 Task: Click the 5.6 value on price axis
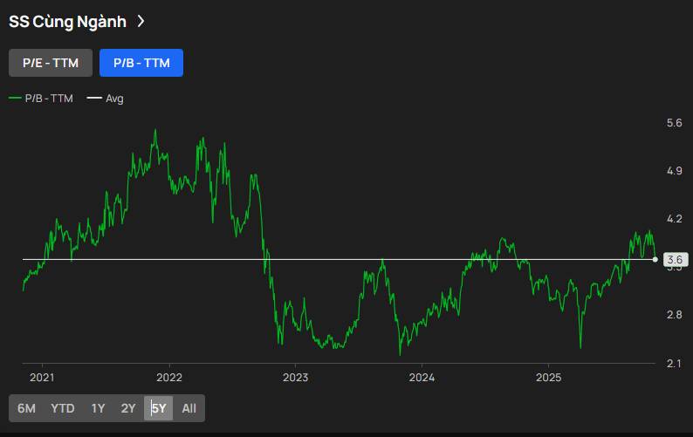[674, 123]
